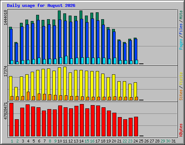This screenshot has height=145, width=185.
Task: Click the 'Hits' legend label
Action: [x=181, y=15]
